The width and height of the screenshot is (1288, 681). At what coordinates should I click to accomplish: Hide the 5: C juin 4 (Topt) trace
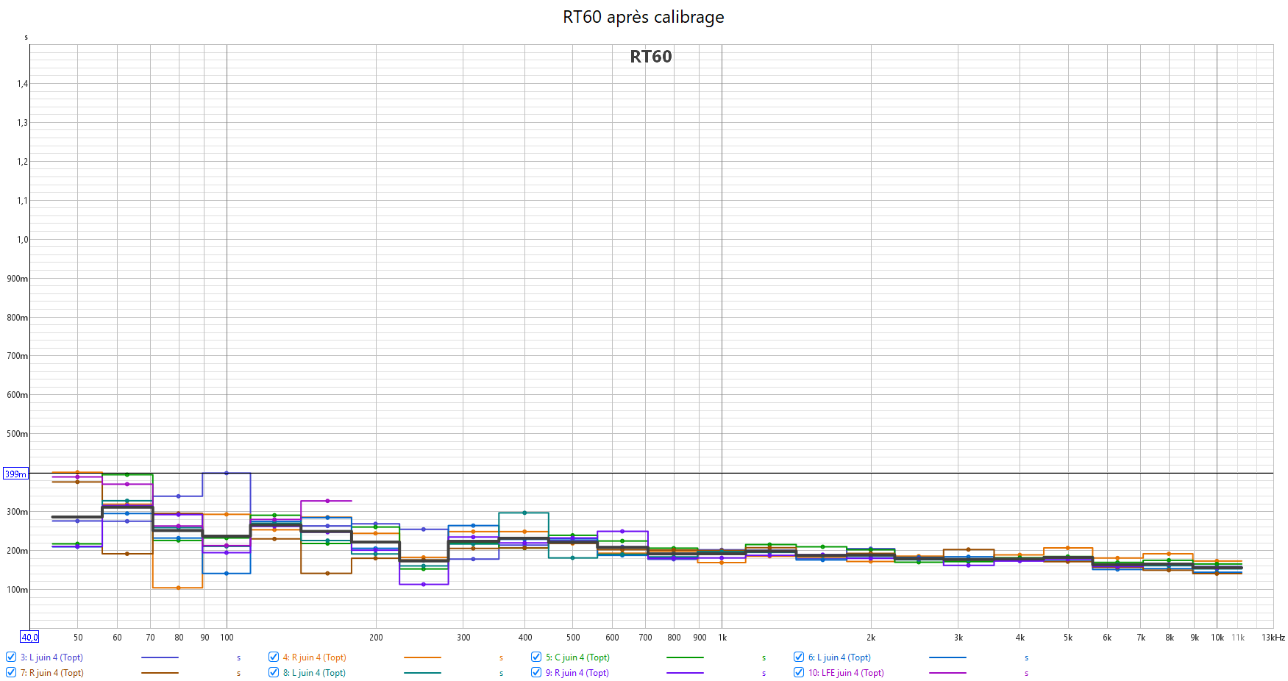coord(536,657)
